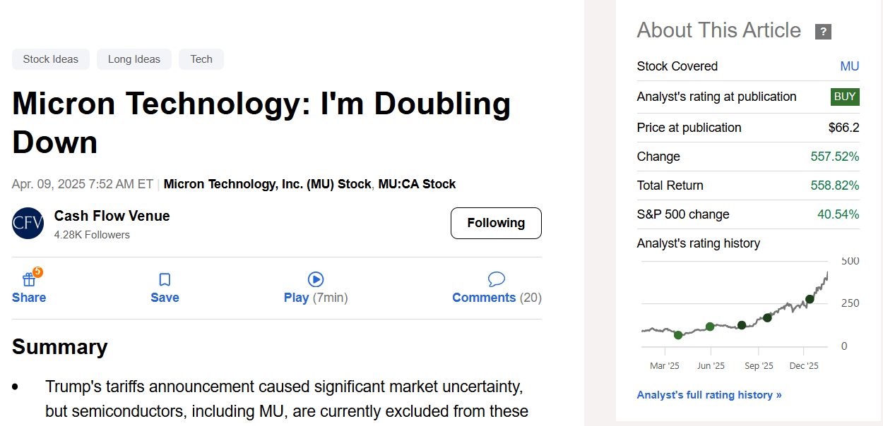This screenshot has height=426, width=883.
Task: Click the Cash Flow Venue author name
Action: point(112,216)
